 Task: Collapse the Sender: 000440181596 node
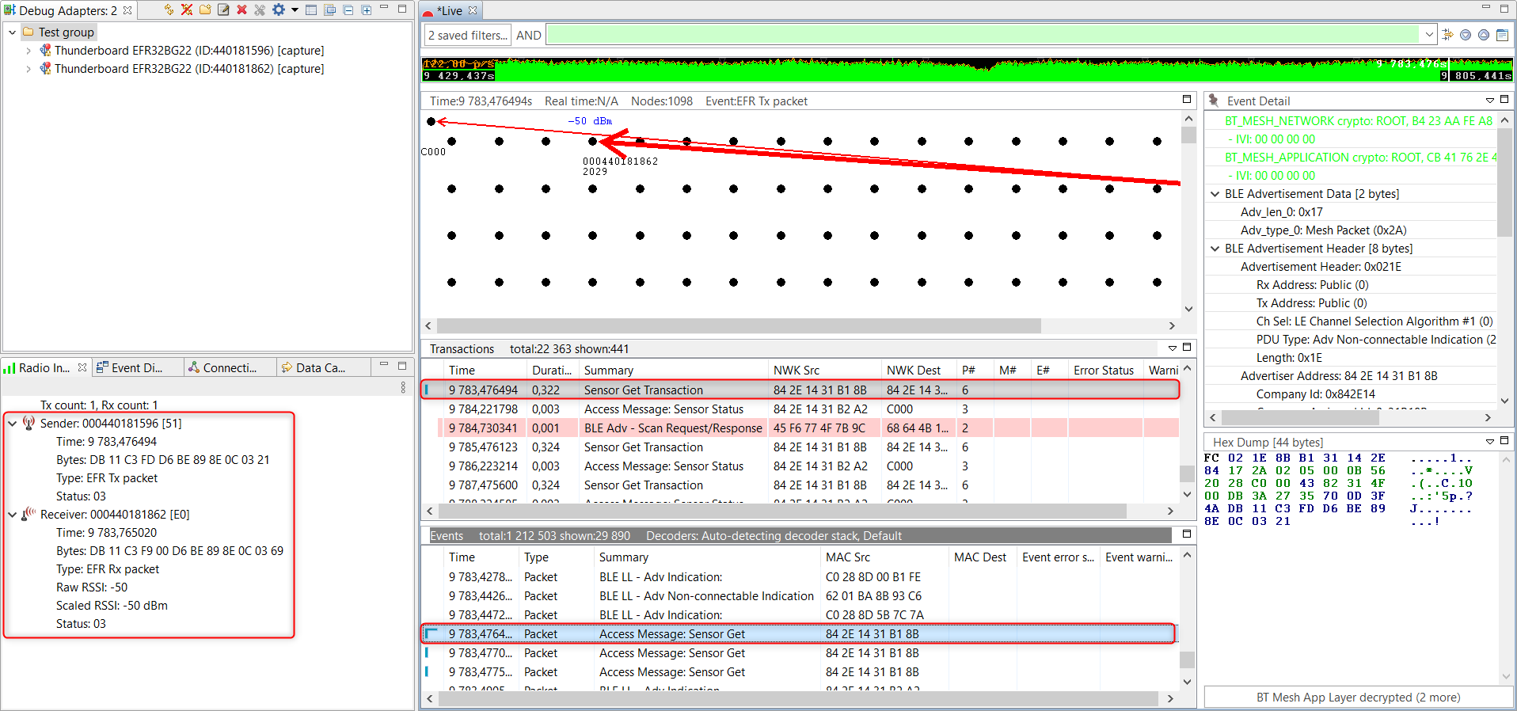click(x=12, y=424)
